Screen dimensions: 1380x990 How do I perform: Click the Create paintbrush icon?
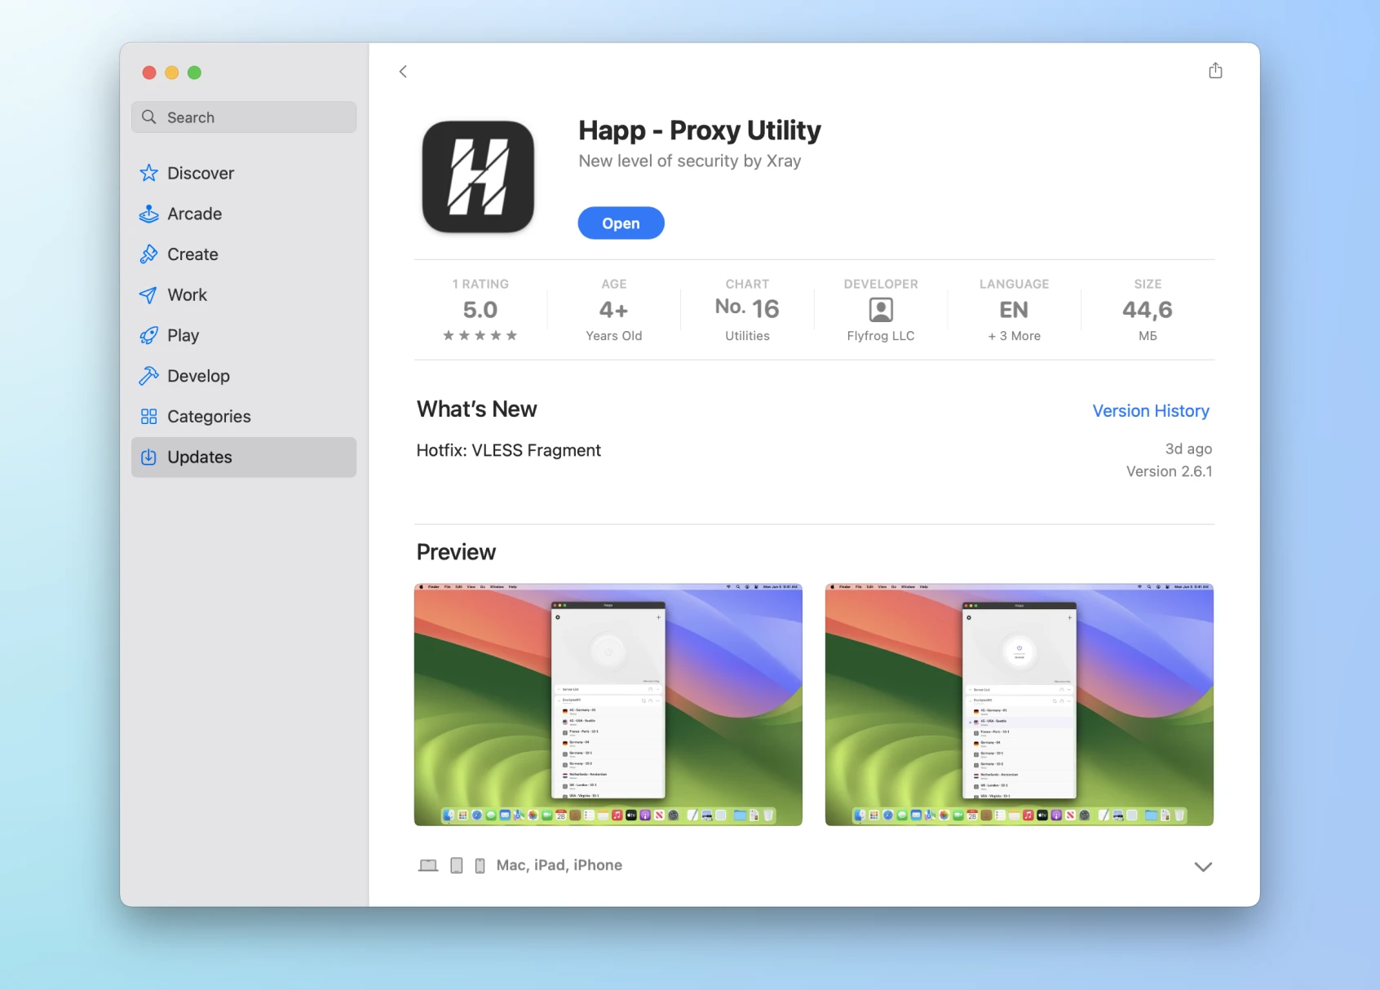point(148,254)
